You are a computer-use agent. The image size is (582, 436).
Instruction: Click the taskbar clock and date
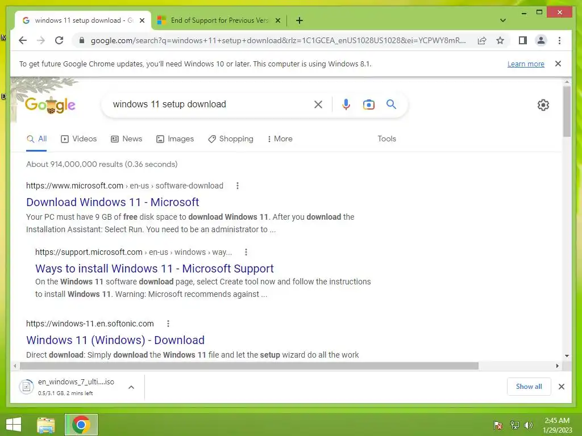[x=557, y=425]
